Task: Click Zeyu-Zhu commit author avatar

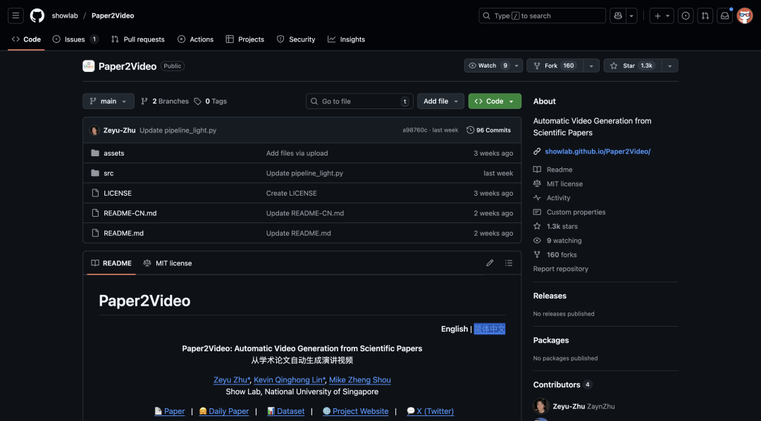Action: click(94, 130)
